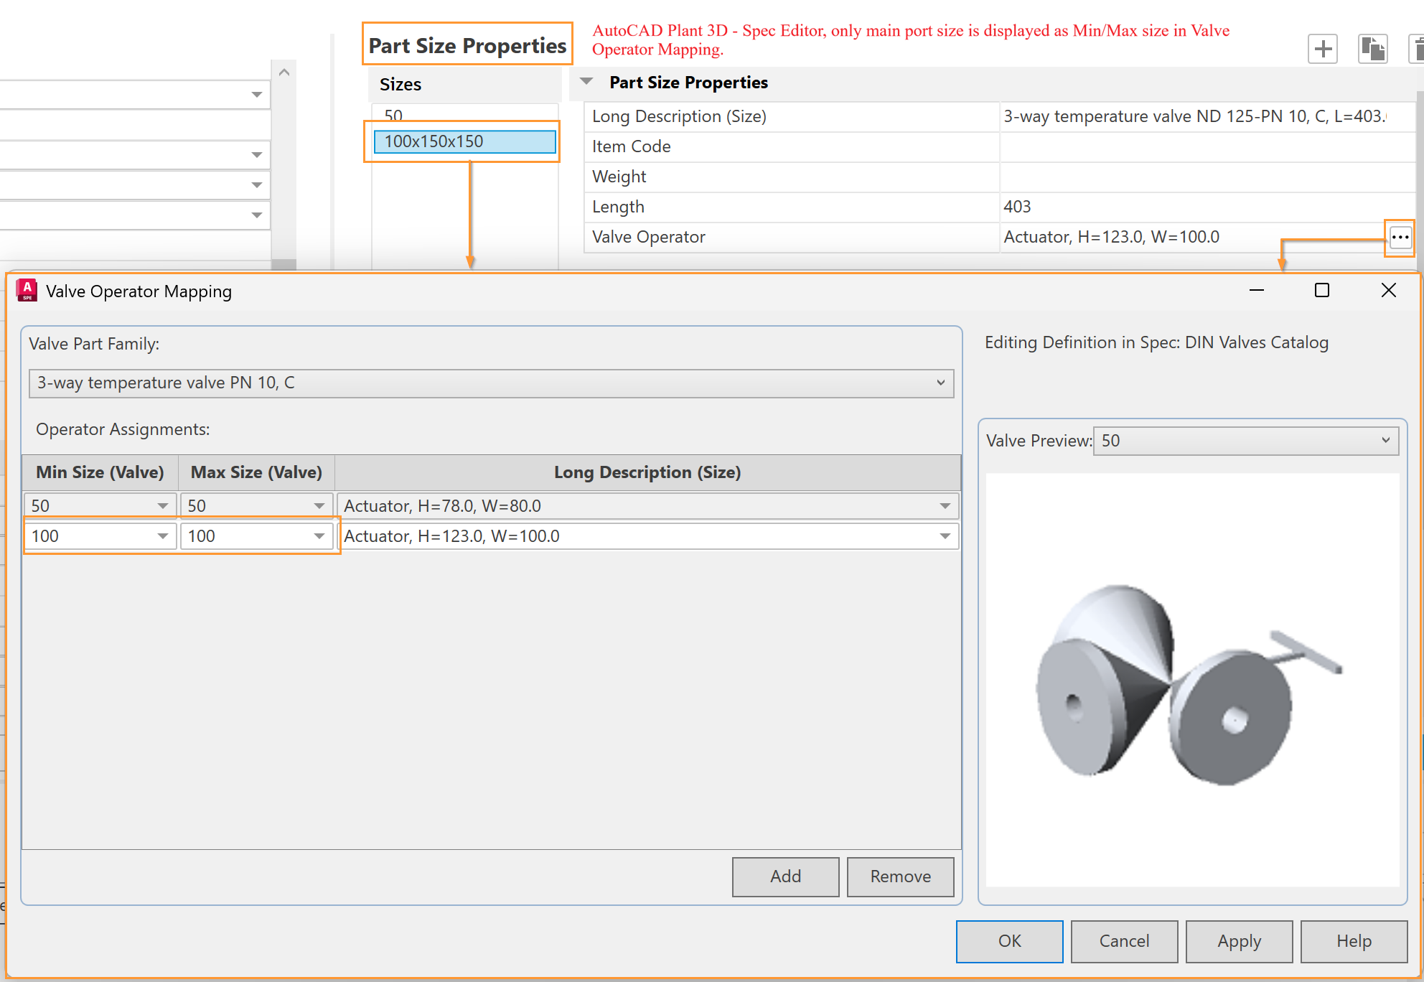Click the Cancel button

click(1124, 941)
